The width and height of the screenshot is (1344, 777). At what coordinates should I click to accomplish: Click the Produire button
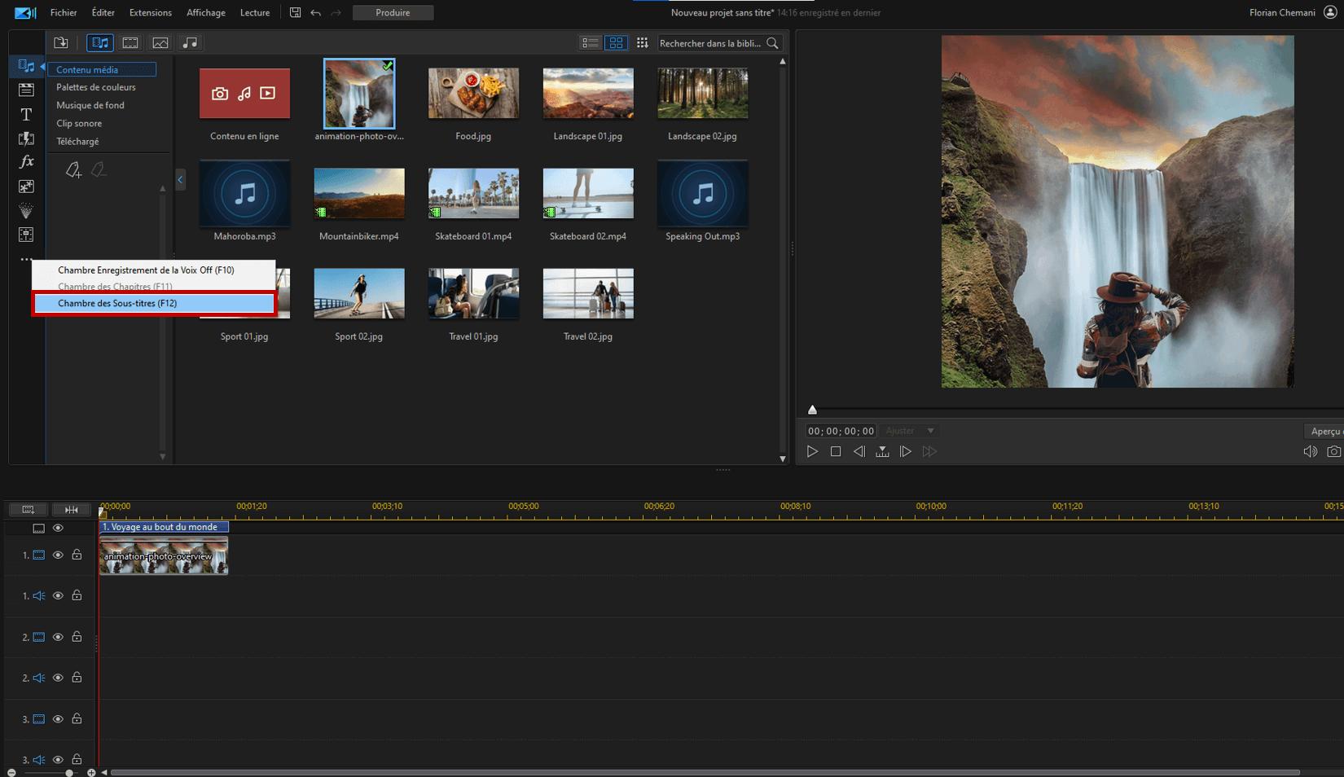tap(393, 12)
